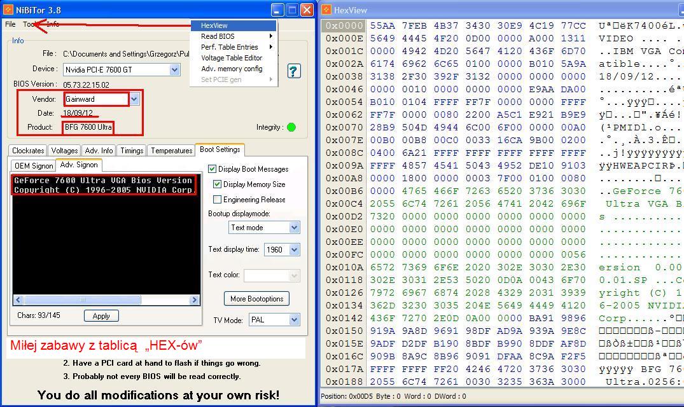684x407 pixels.
Task: Click hex word 4B37 in first row
Action: 446,25
